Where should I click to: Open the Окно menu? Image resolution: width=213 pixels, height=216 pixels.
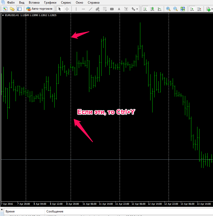click(x=79, y=3)
